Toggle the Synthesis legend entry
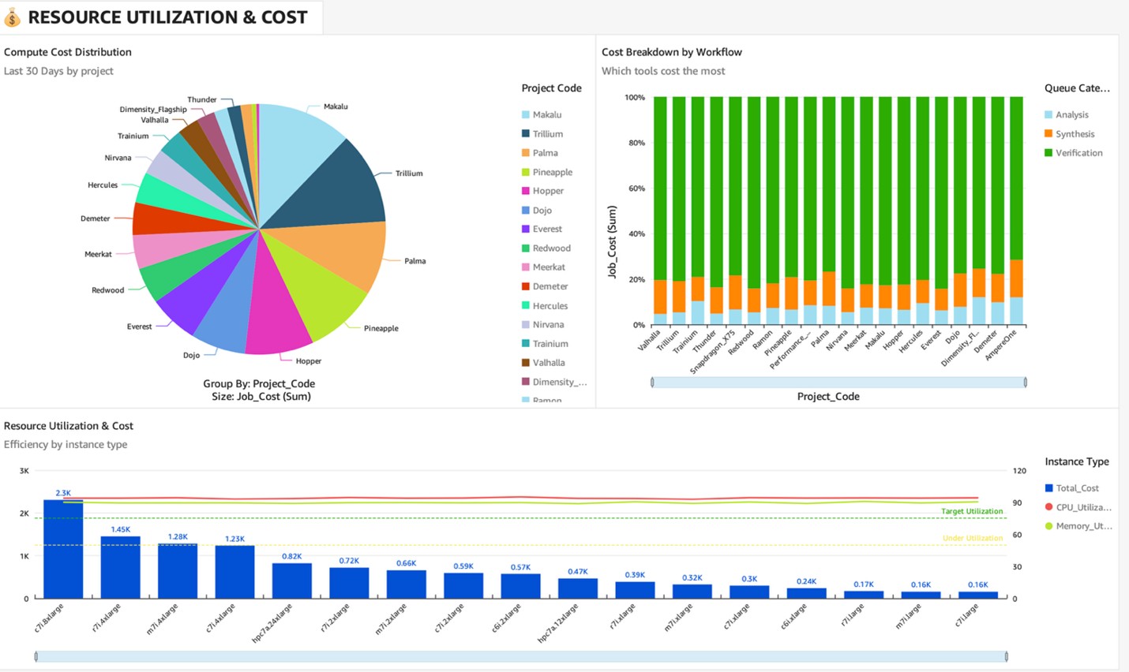Image resolution: width=1129 pixels, height=672 pixels. point(1075,134)
